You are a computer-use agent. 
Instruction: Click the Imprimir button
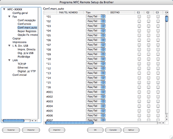[57, 130]
